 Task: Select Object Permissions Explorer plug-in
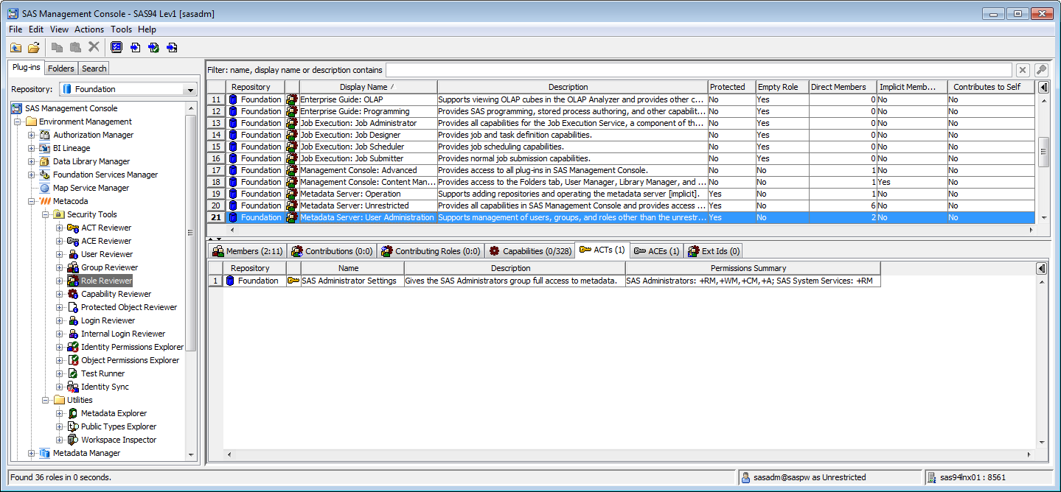(130, 360)
